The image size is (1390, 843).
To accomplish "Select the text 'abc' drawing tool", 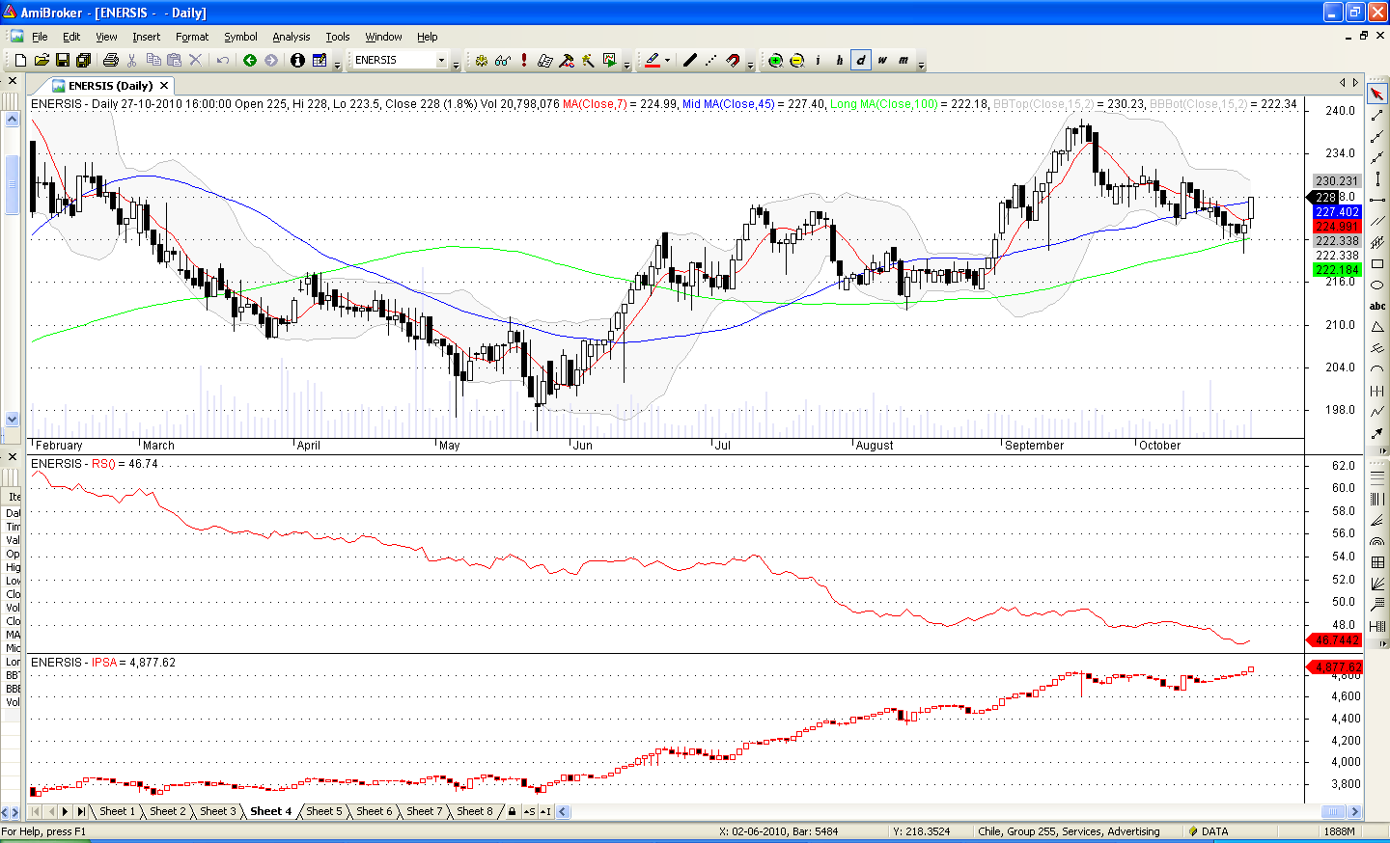I will click(1377, 306).
